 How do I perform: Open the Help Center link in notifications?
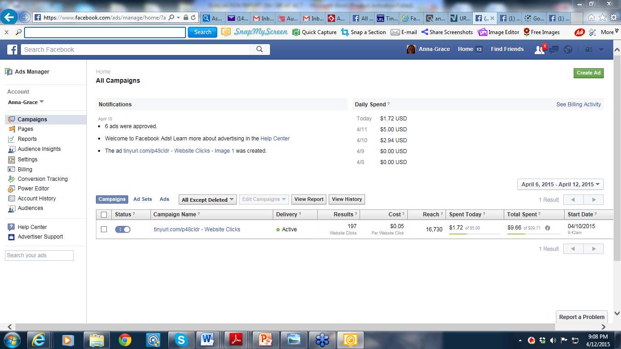point(275,139)
